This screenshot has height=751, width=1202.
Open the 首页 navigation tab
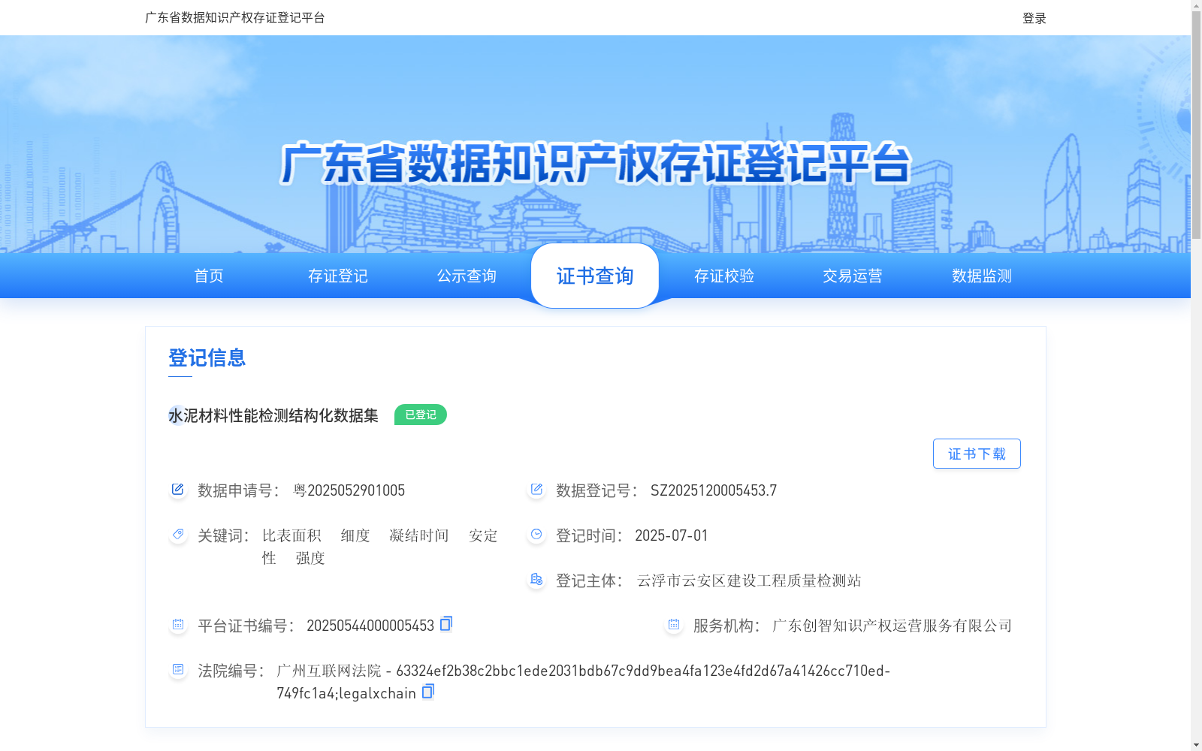coord(208,276)
